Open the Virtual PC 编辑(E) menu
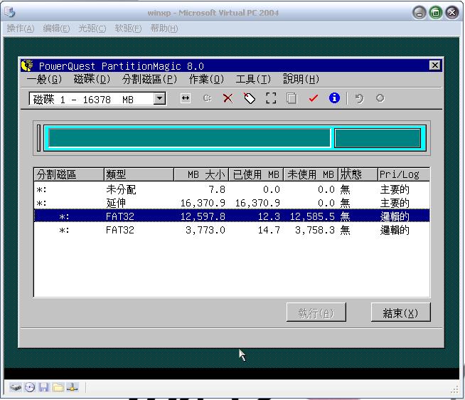Viewport: 465px width, 400px height. click(x=56, y=28)
